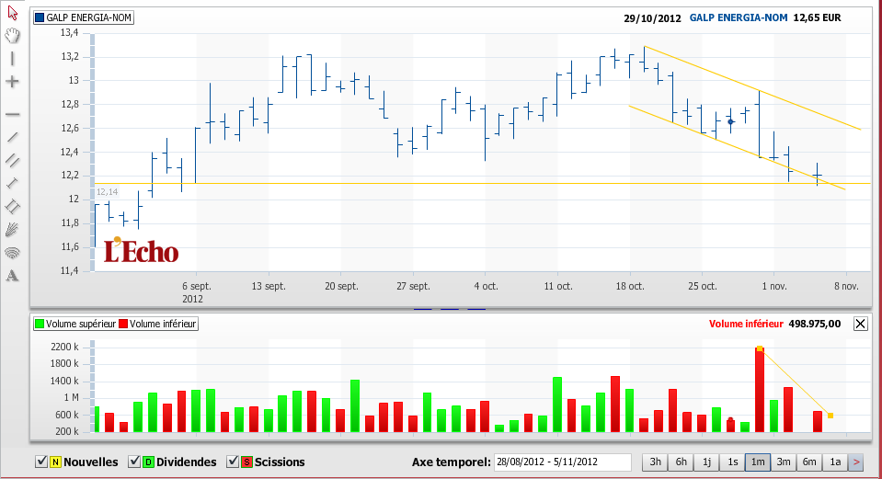Screen dimensions: 882x479
Task: Select the parallel lines channel tool
Action: [x=12, y=160]
